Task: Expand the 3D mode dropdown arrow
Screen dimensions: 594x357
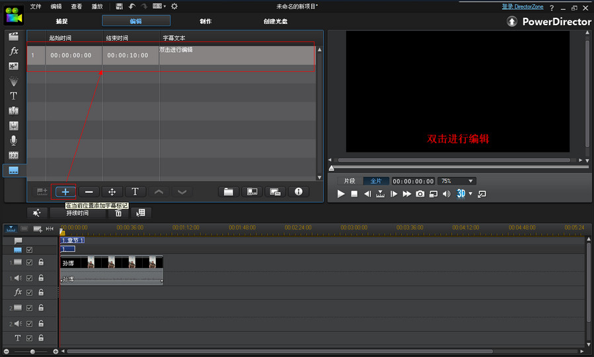Action: 470,194
